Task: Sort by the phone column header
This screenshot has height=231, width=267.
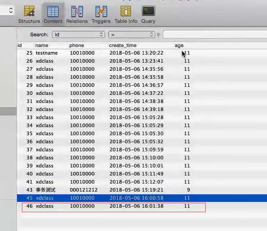Action: click(x=76, y=45)
